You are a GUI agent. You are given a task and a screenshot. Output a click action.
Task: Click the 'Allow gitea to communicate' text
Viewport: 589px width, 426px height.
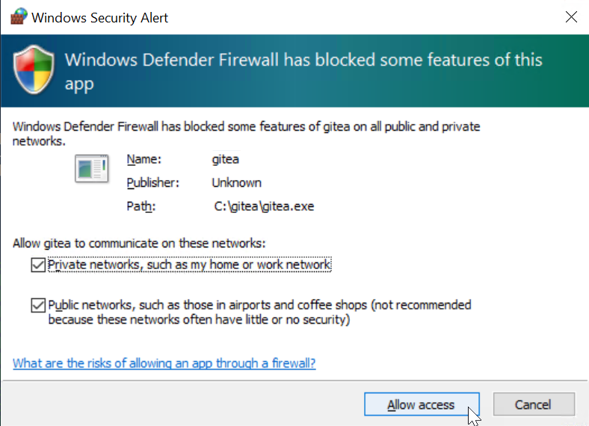click(x=139, y=244)
